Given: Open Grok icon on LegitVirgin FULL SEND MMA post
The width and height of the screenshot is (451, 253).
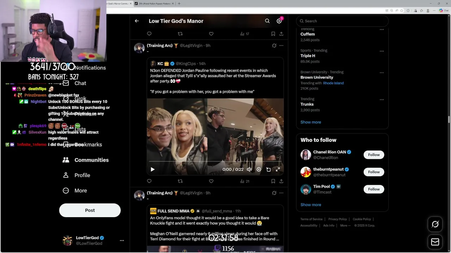Looking at the screenshot, I should [274, 193].
